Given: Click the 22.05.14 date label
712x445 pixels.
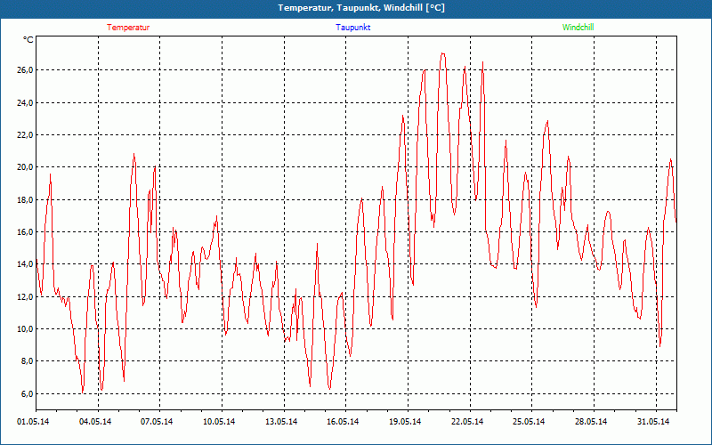Looking at the screenshot, I should click(466, 422).
